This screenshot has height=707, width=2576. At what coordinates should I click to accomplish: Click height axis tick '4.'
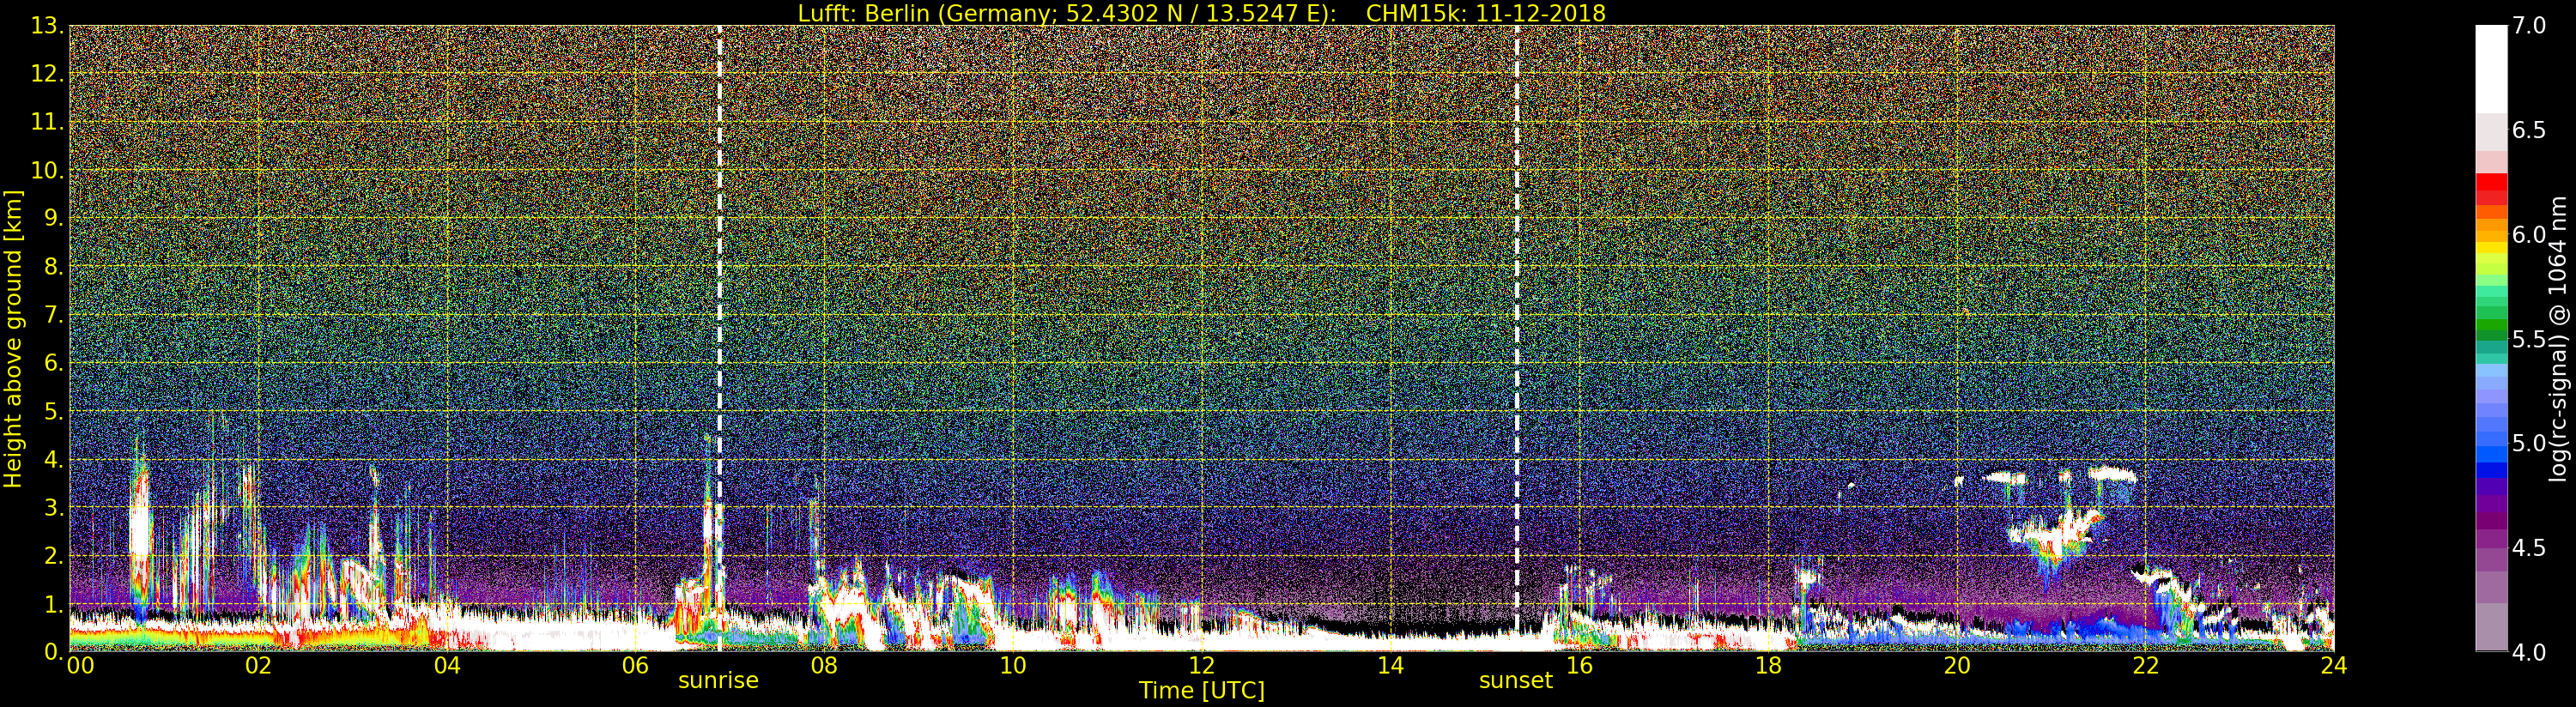53,459
